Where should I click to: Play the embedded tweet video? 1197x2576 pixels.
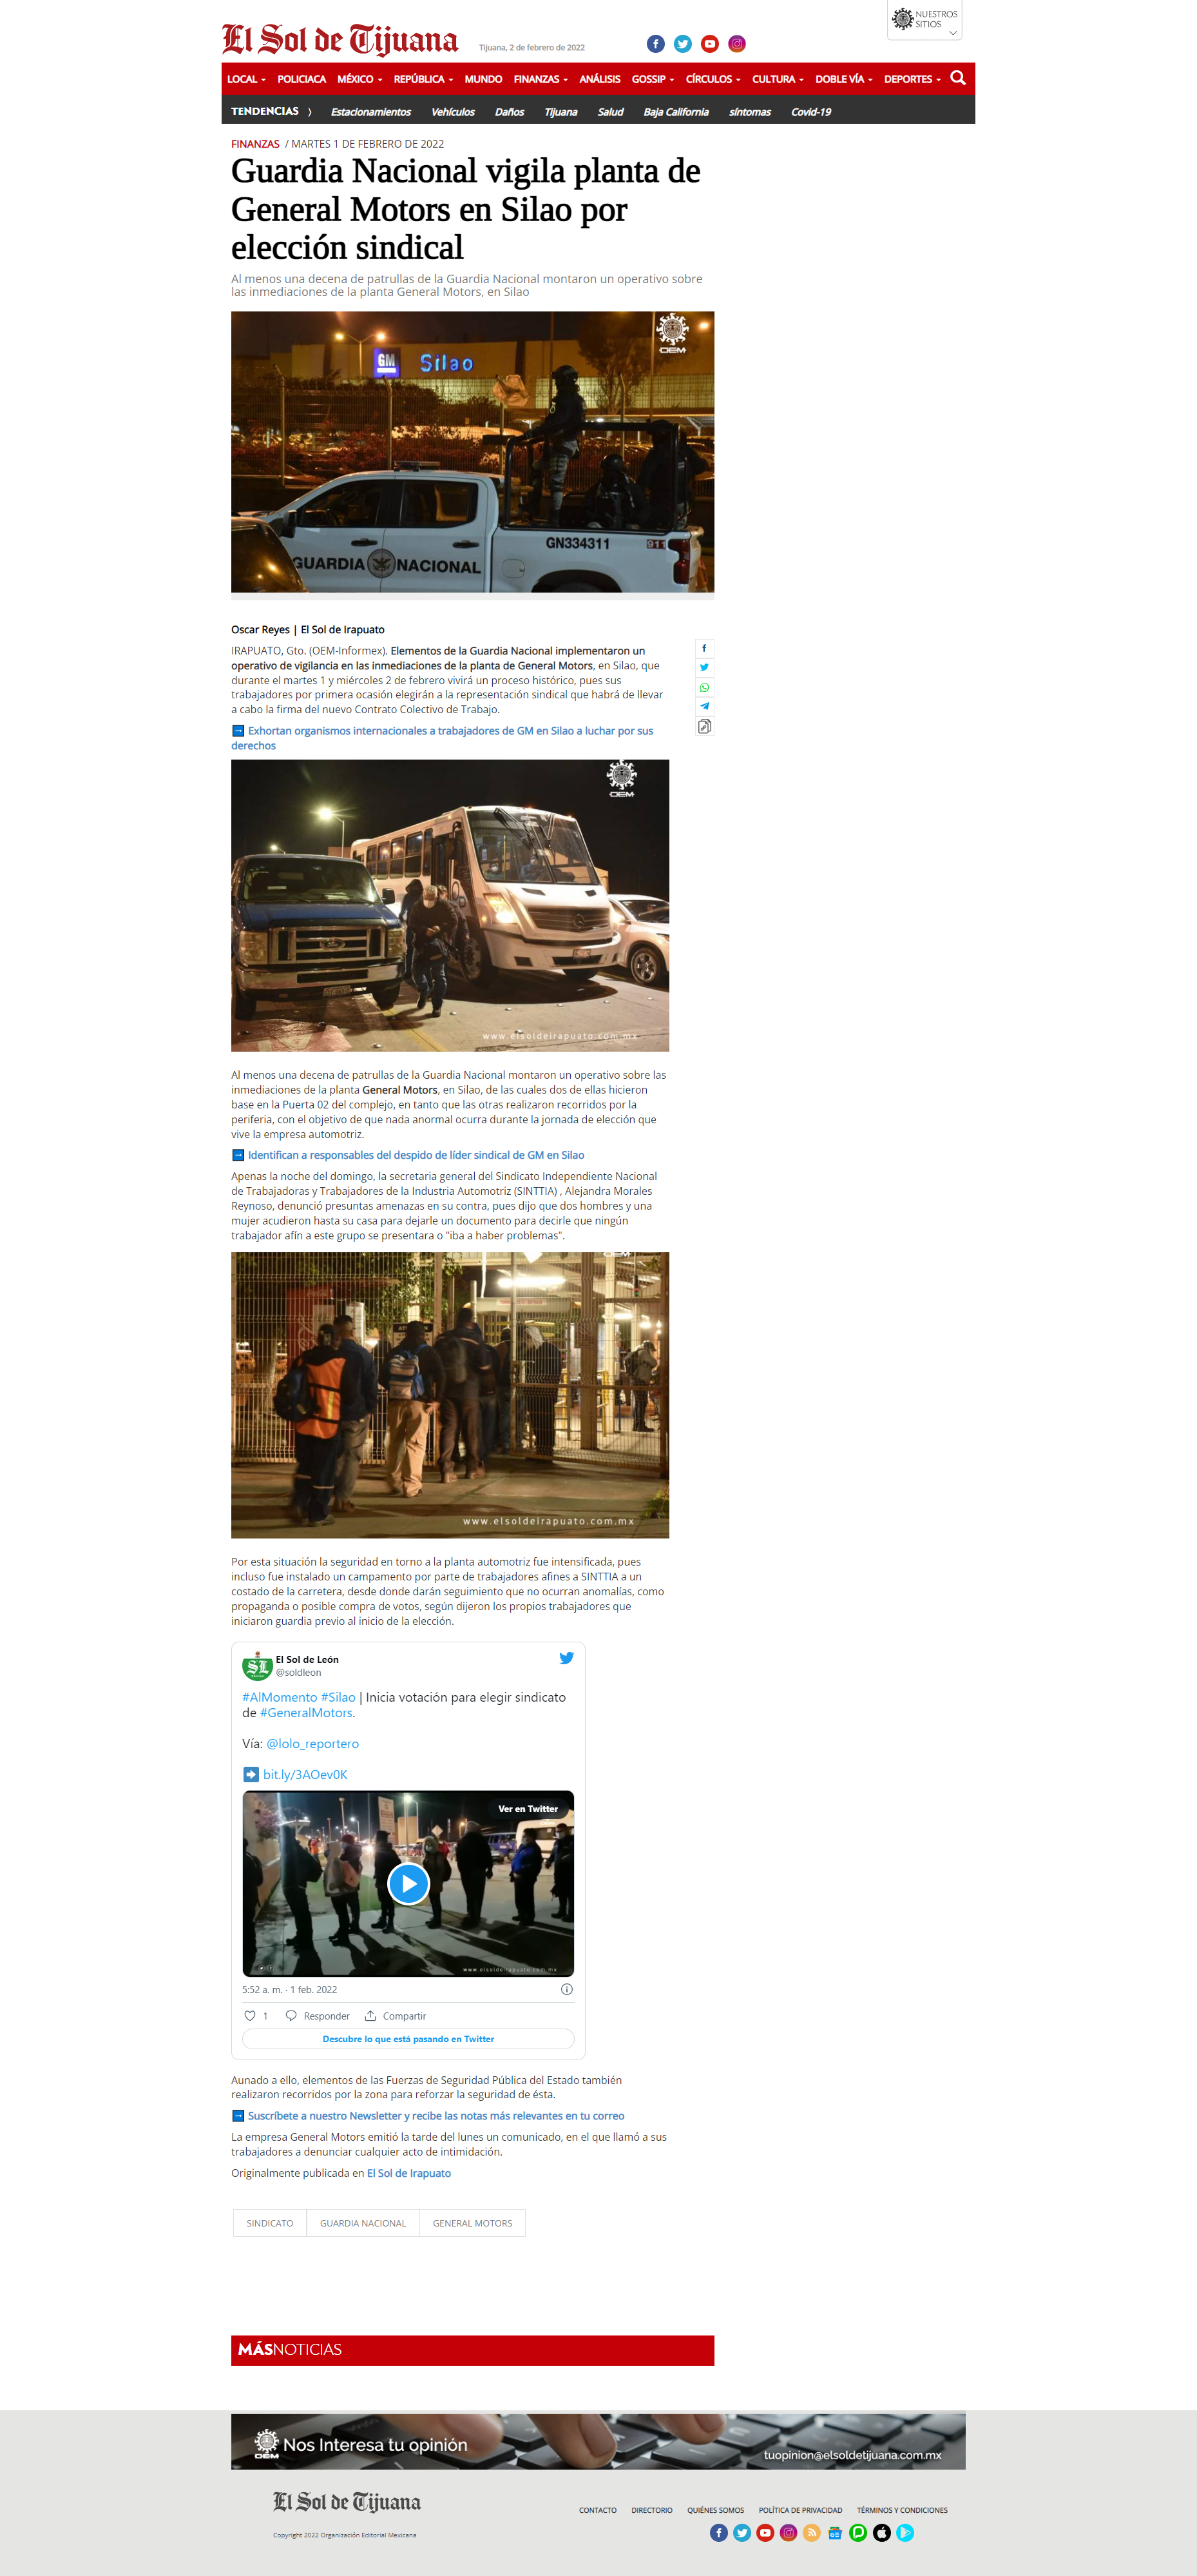tap(408, 1884)
